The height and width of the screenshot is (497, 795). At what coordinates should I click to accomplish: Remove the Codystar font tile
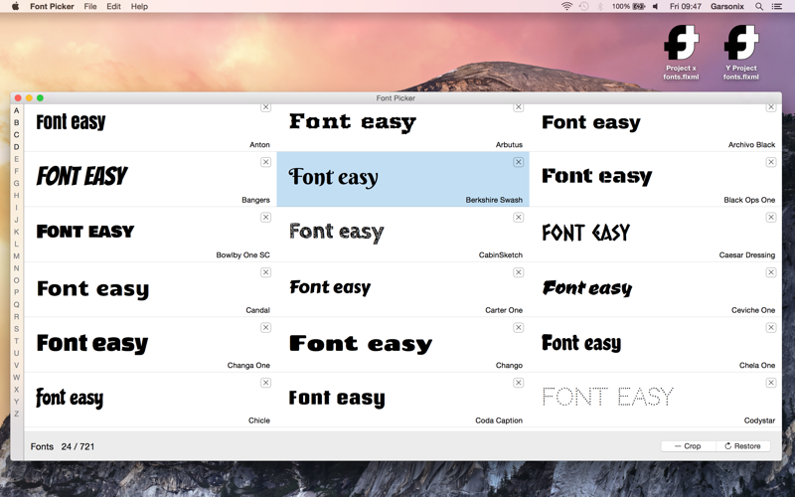771,383
